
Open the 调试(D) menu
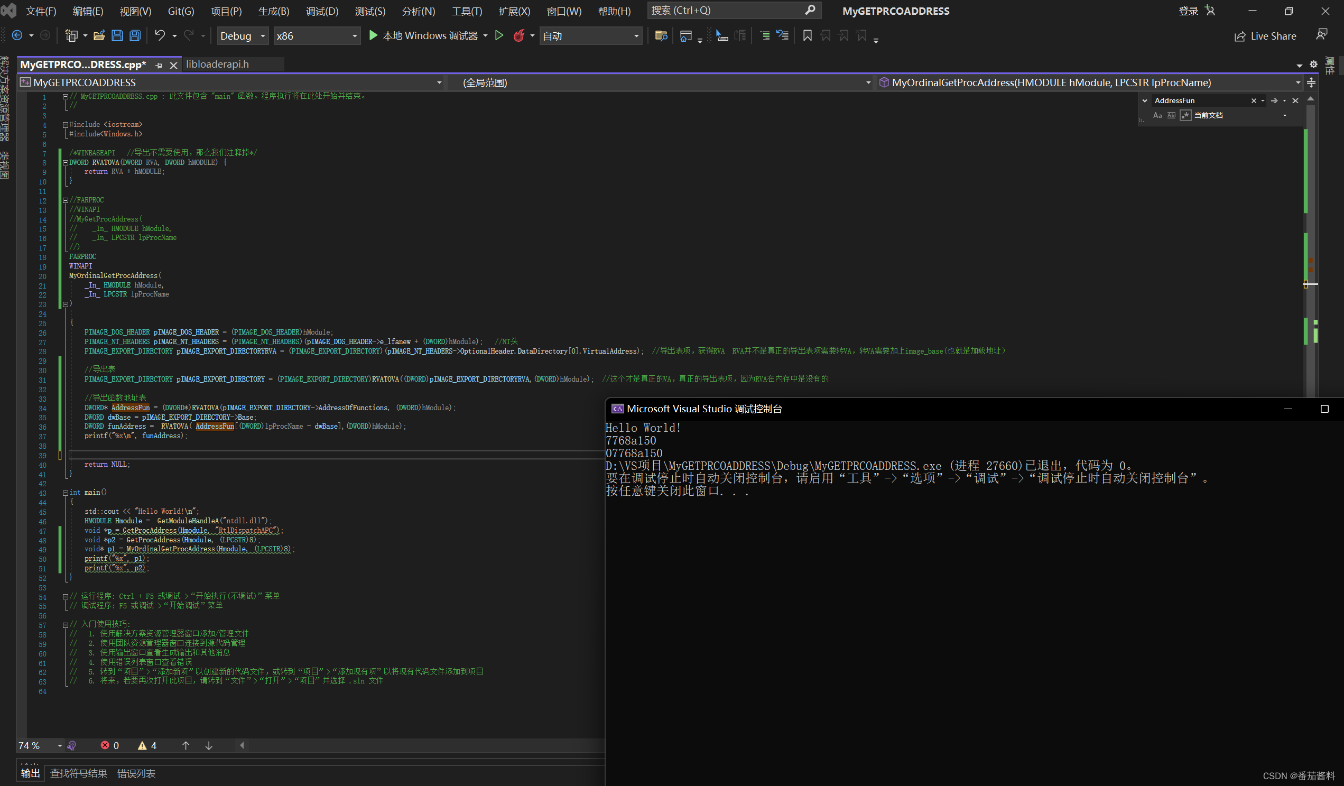tap(322, 11)
